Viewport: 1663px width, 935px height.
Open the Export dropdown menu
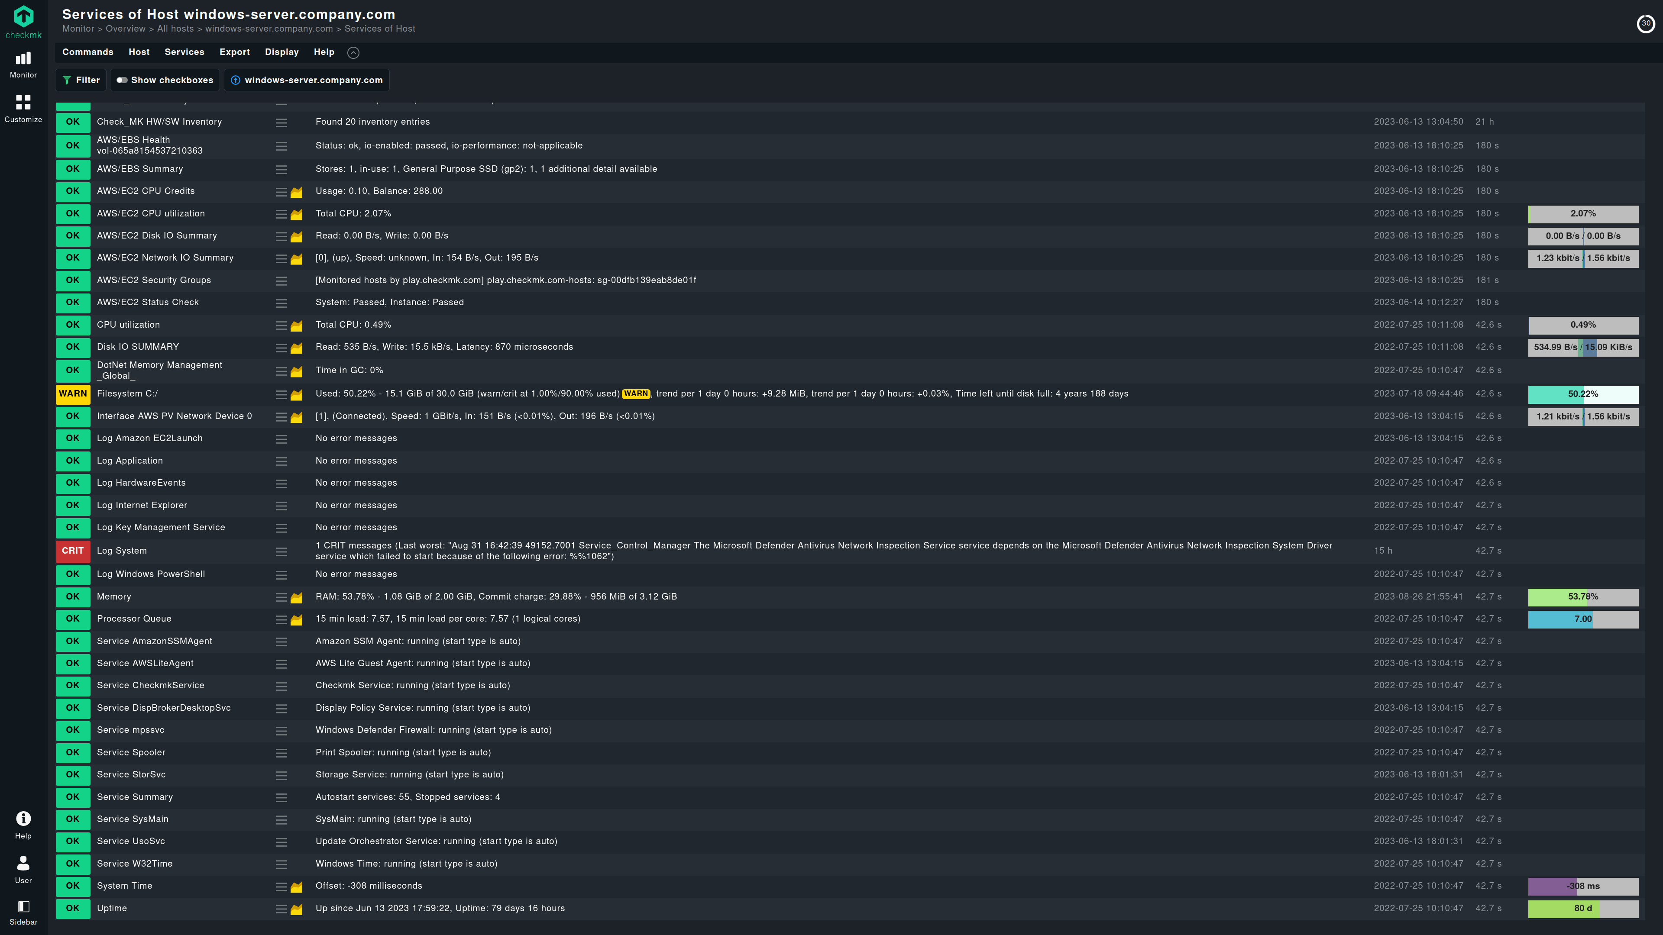click(234, 52)
